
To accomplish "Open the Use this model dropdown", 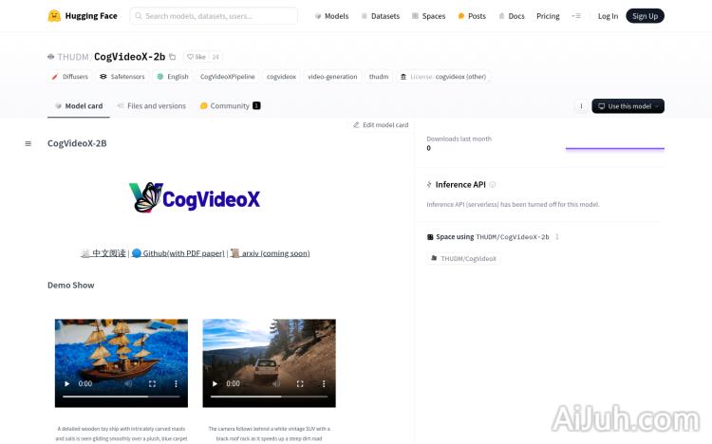I will tap(628, 106).
